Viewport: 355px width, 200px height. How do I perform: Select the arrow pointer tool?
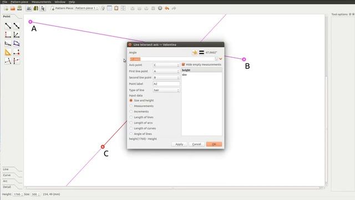tap(43, 8)
